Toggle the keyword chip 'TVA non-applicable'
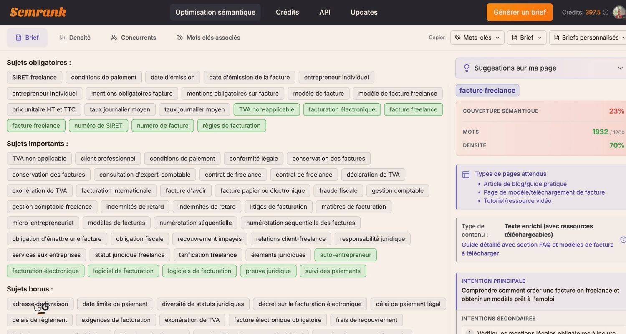 click(x=267, y=109)
